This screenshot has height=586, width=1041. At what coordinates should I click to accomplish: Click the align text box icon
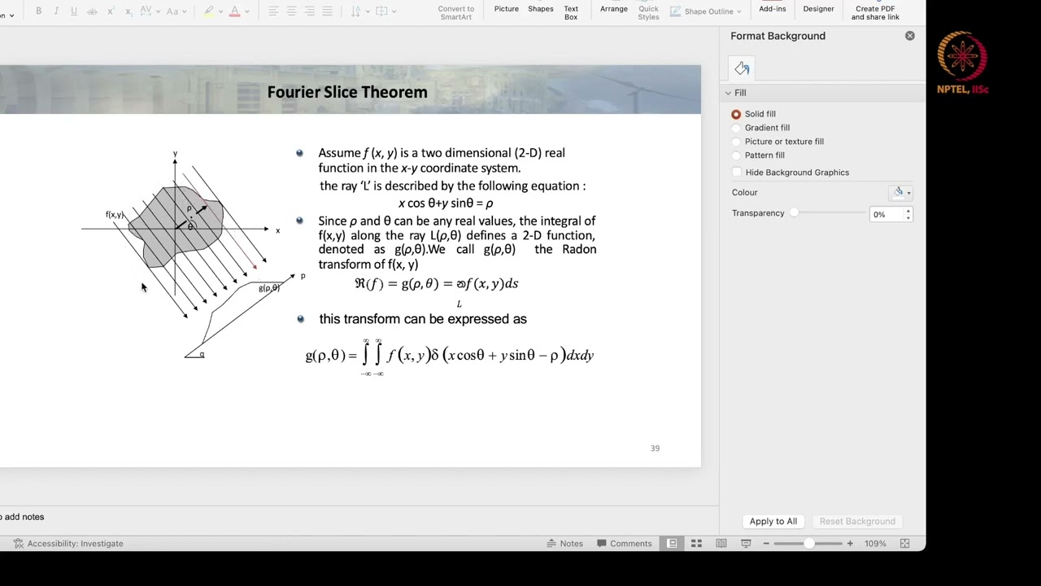click(381, 11)
